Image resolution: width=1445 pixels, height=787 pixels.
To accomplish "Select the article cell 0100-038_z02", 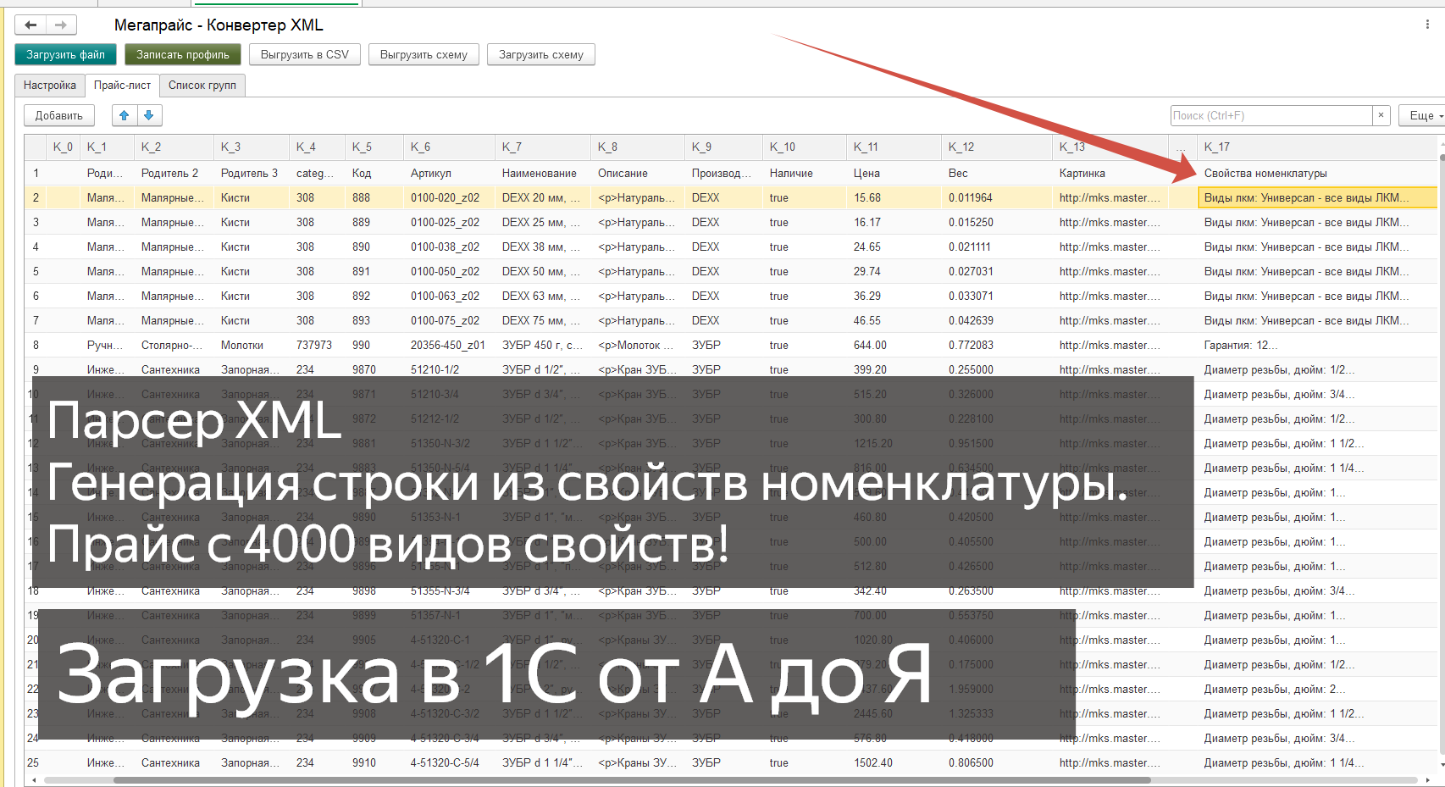I will point(451,247).
